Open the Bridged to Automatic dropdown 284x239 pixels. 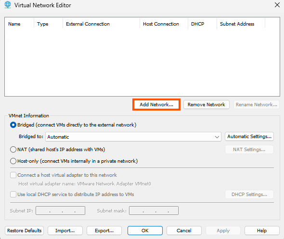[133, 137]
